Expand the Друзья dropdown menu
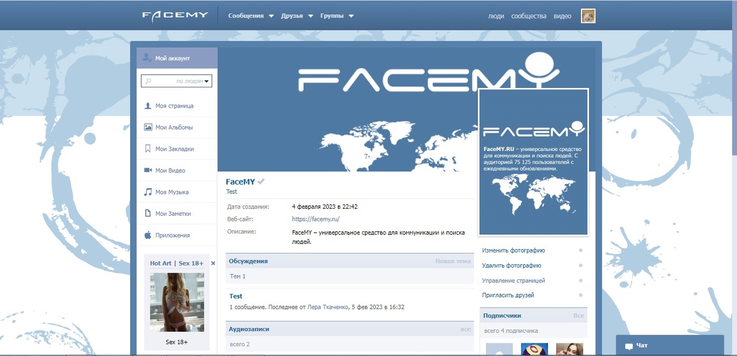This screenshot has height=356, width=737. coord(297,16)
